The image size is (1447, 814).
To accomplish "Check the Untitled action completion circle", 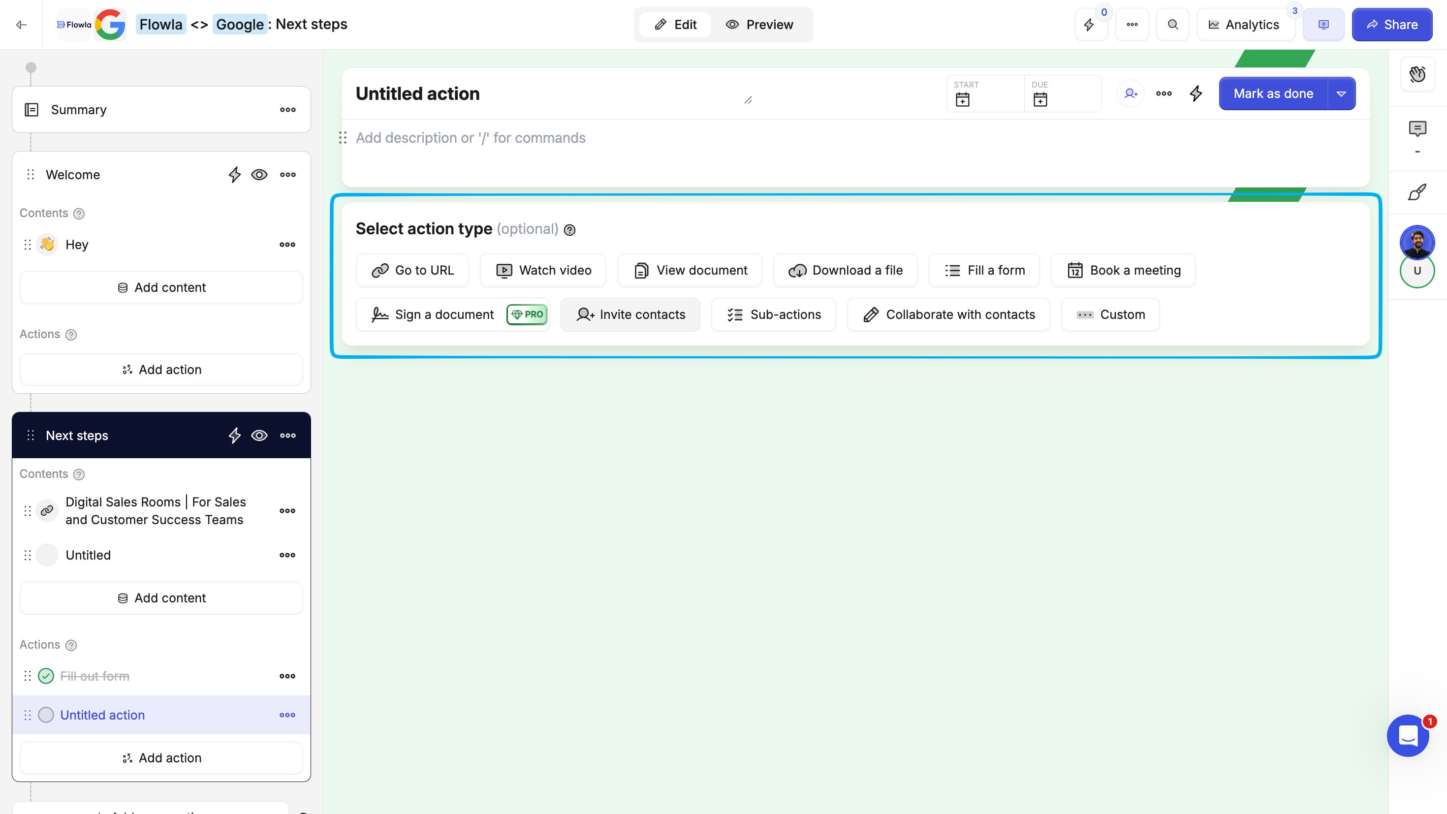I will point(46,715).
